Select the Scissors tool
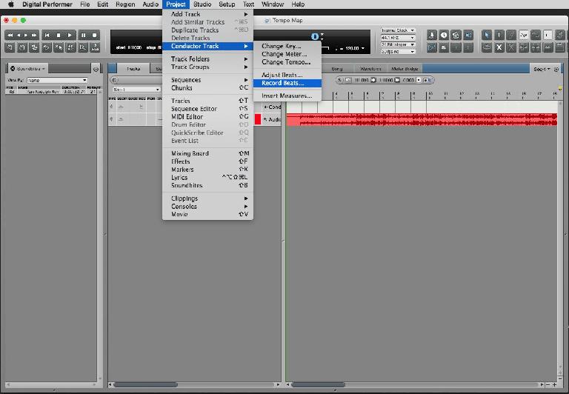The width and height of the screenshot is (569, 394). click(x=511, y=47)
